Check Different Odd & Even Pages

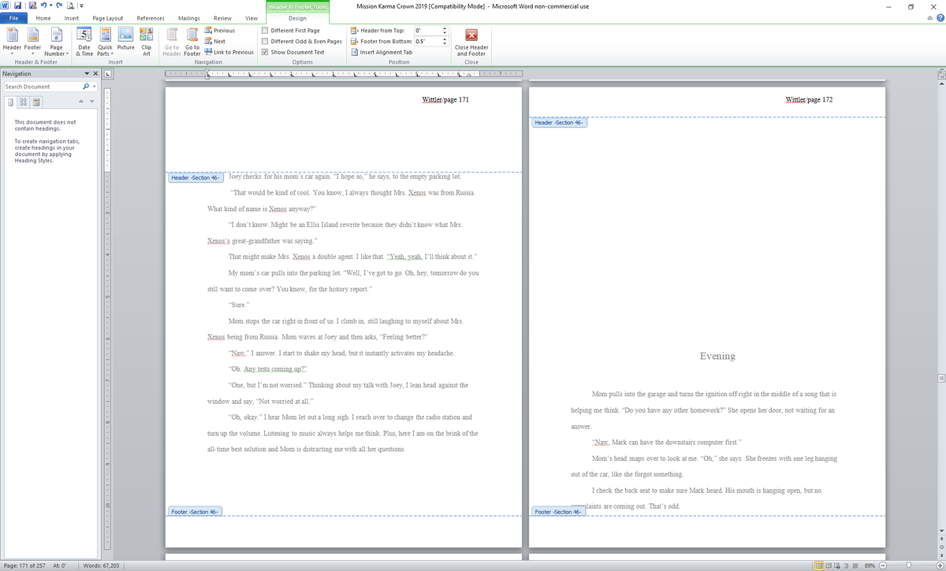click(x=265, y=41)
